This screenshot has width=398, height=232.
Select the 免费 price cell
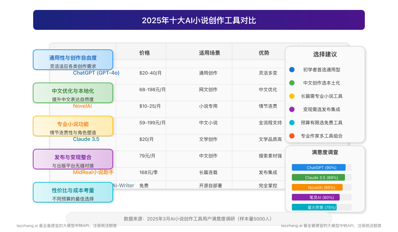click(x=144, y=186)
